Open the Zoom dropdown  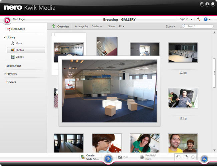pos(171,26)
